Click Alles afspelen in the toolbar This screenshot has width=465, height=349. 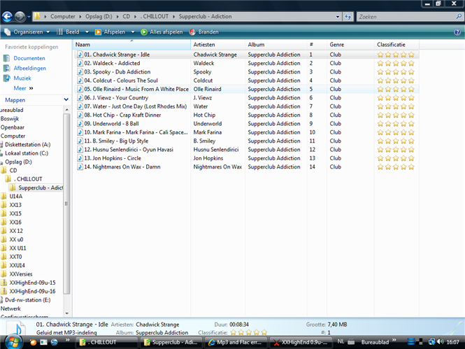point(162,32)
